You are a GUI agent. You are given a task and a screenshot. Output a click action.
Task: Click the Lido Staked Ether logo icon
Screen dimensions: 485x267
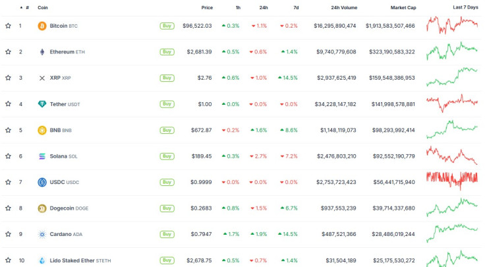[x=42, y=260]
